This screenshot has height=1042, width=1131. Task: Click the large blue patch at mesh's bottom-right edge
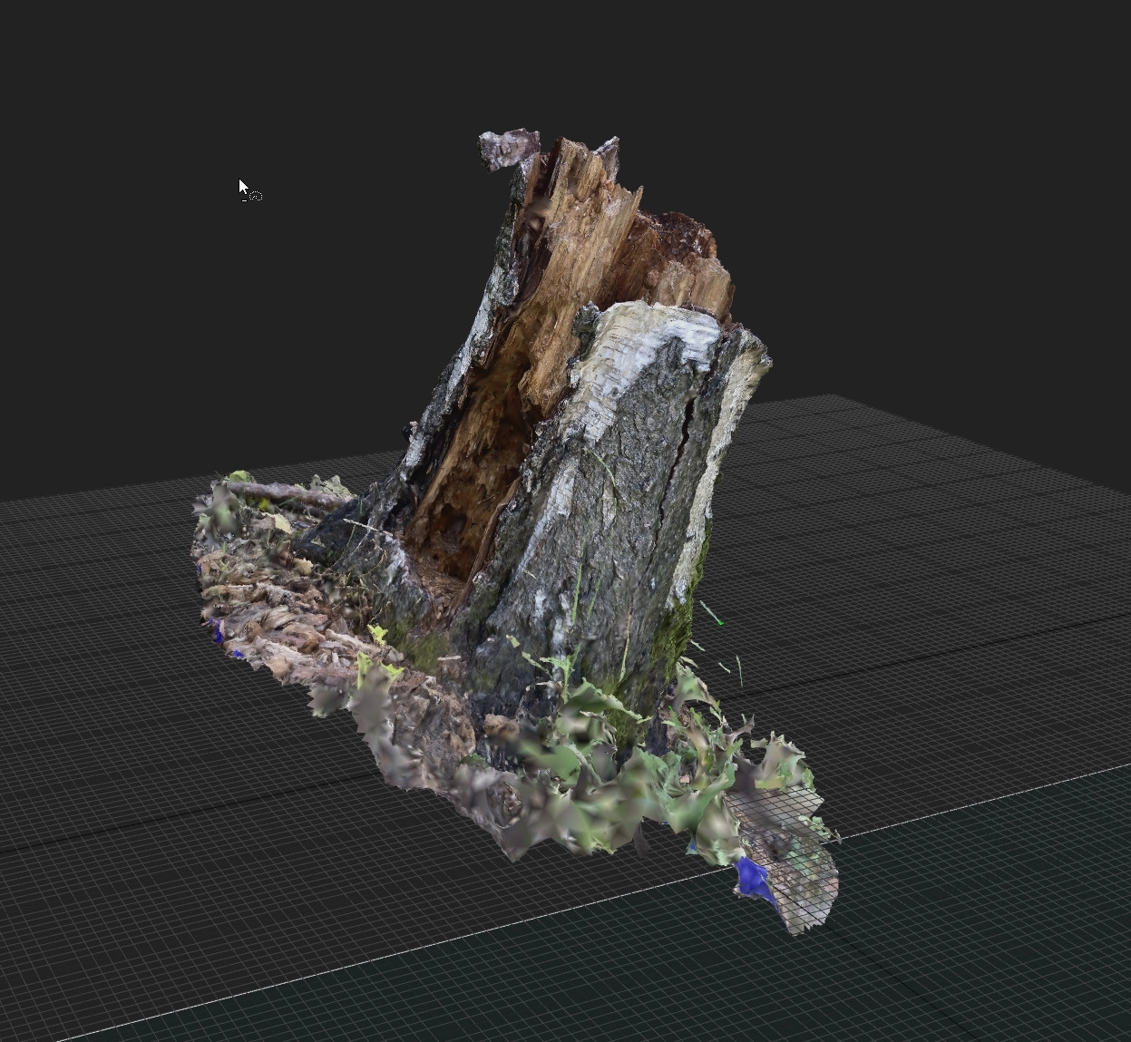point(753,878)
